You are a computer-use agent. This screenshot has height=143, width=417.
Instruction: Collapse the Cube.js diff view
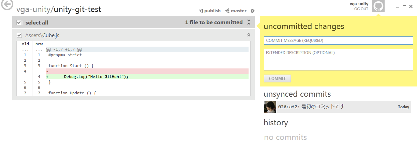249,35
